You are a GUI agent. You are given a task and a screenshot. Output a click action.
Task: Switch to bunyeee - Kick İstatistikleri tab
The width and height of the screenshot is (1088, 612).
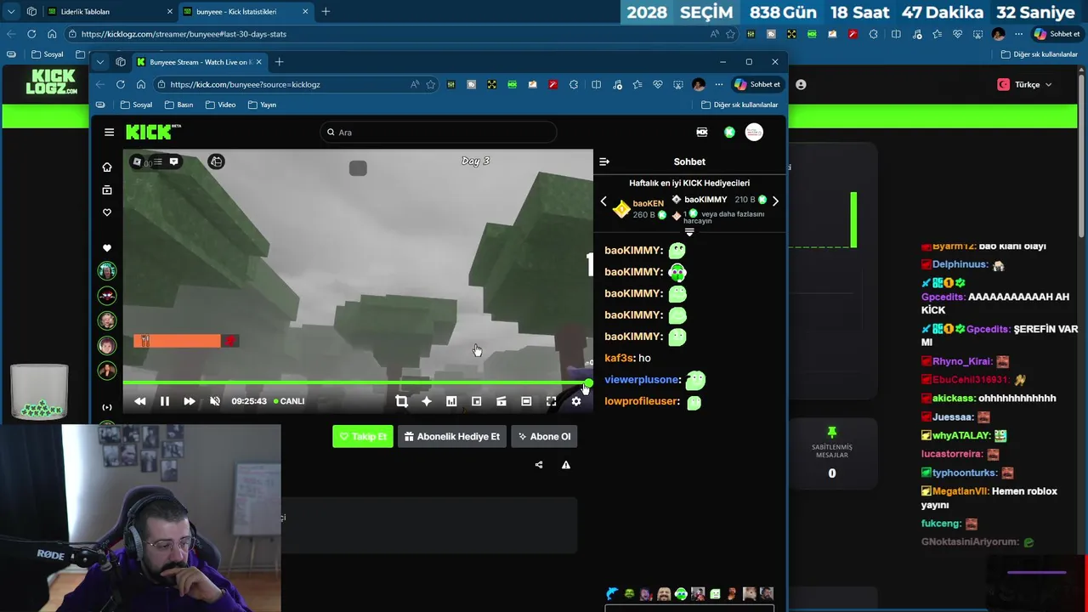(246, 12)
